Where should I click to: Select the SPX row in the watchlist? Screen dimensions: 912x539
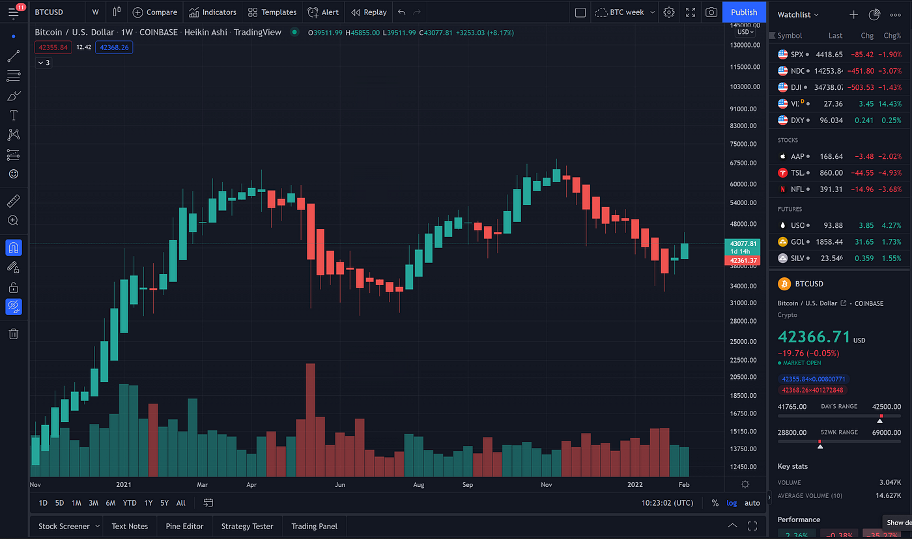(840, 55)
